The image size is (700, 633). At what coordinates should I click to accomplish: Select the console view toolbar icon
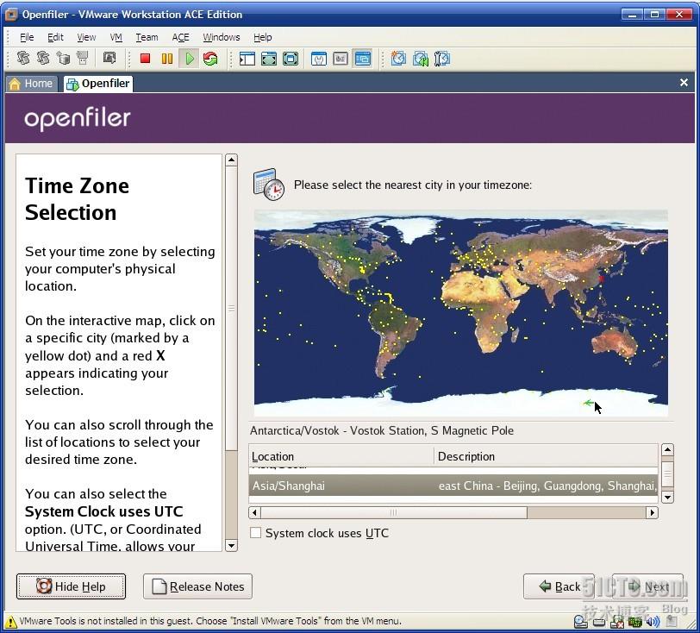pos(362,59)
